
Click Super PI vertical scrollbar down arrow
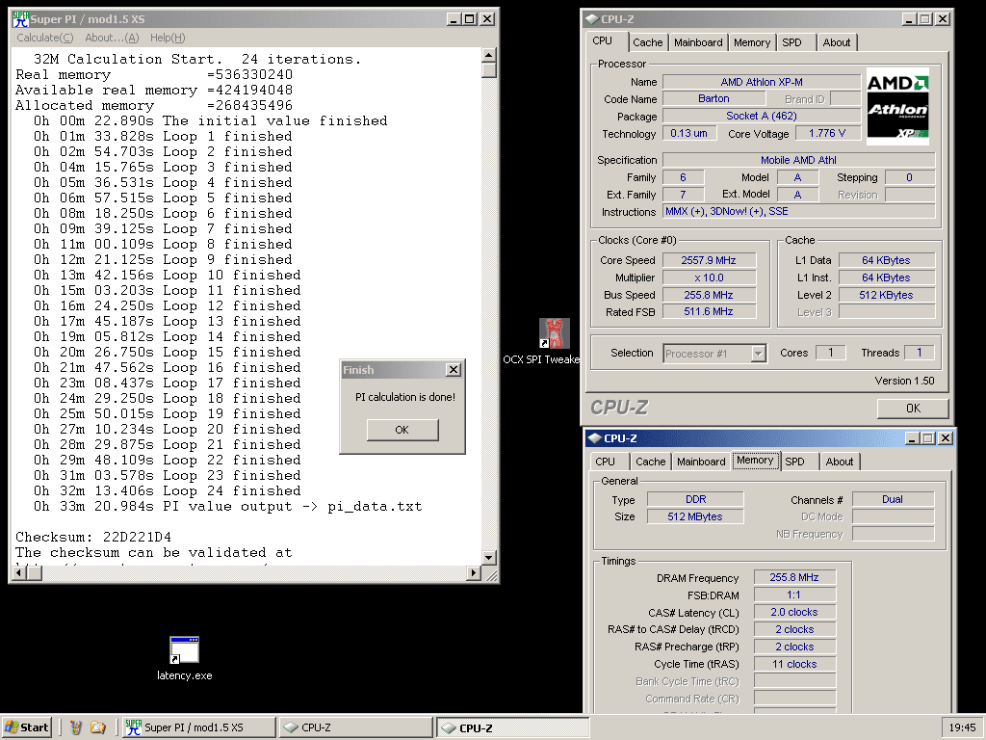(489, 558)
